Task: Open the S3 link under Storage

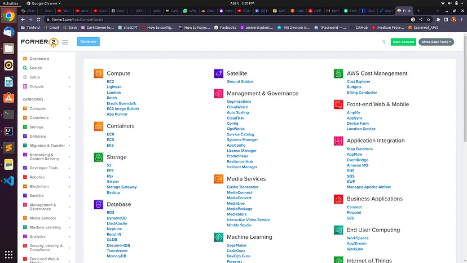Action: [109, 165]
